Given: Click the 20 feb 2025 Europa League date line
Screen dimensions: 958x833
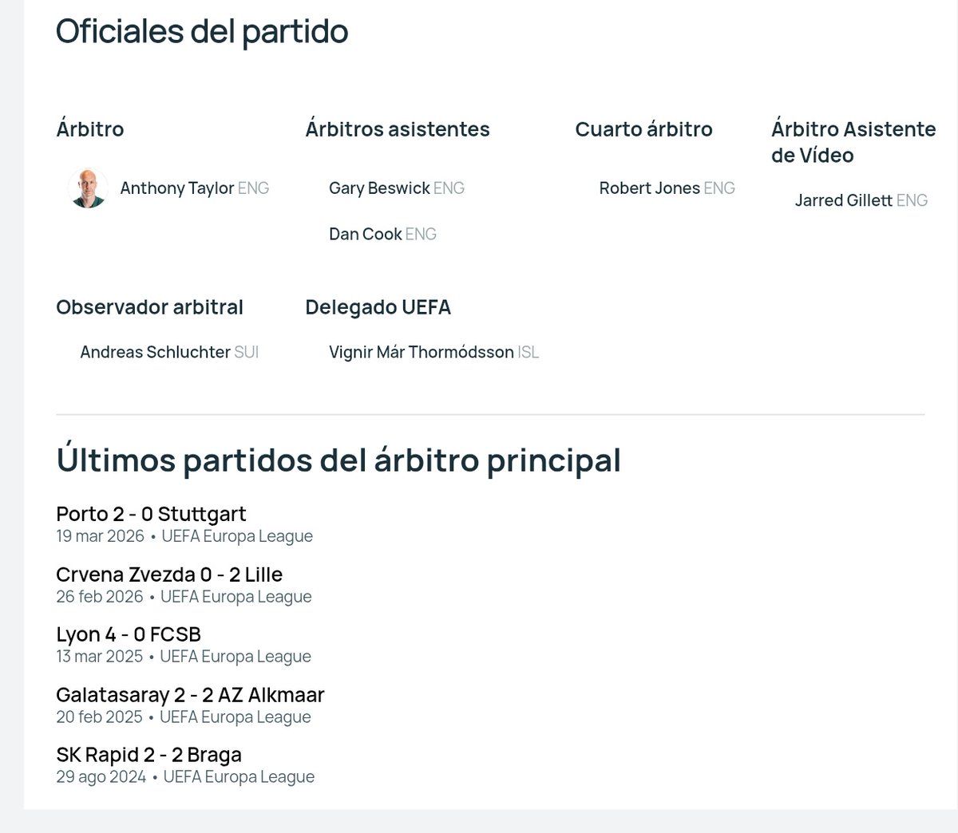Looking at the screenshot, I should point(184,717).
